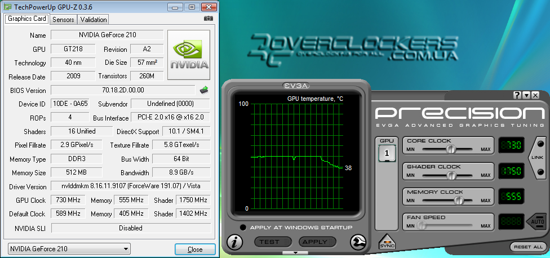
Task: Click the GPU-Z screenshot camera icon
Action: pos(209,19)
